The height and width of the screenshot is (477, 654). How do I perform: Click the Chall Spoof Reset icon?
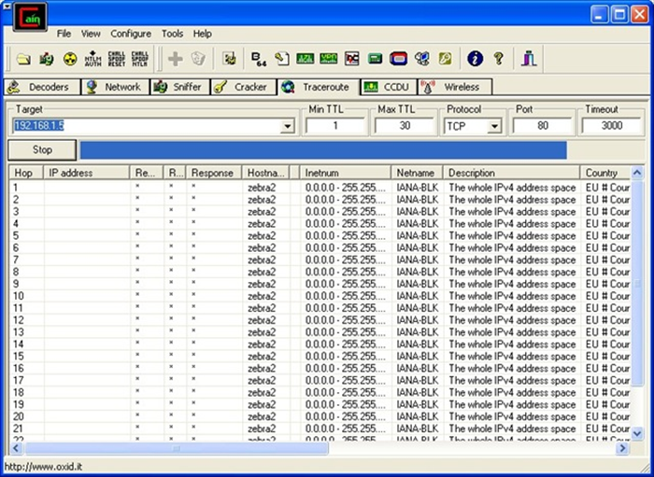coord(116,59)
